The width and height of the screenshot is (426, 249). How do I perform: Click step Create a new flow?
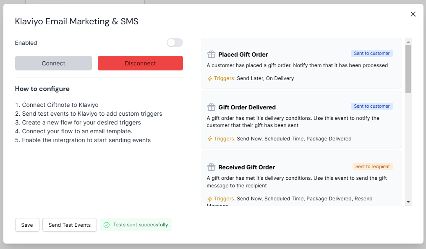(x=78, y=122)
